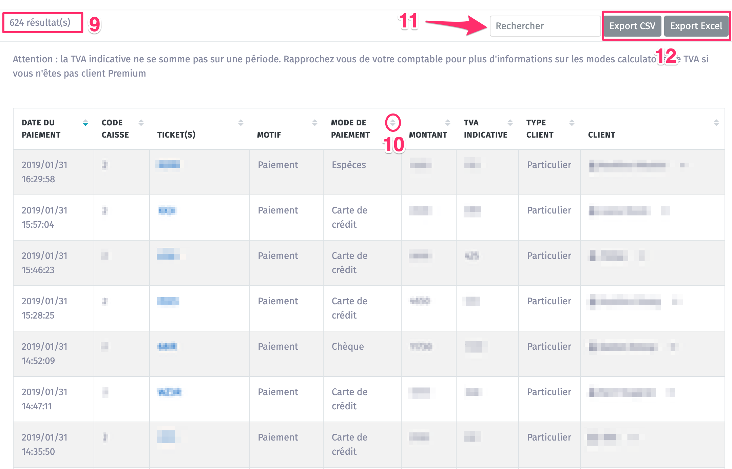Click Particulier in the 15:46:23 row
The height and width of the screenshot is (469, 732).
coord(549,256)
